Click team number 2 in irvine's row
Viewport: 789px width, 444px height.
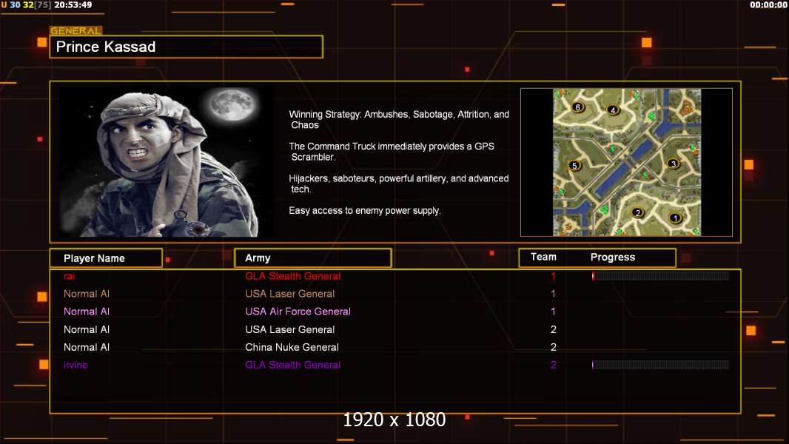point(553,365)
